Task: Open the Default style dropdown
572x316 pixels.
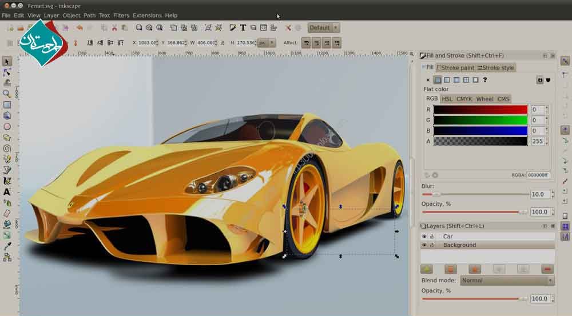Action: (324, 27)
